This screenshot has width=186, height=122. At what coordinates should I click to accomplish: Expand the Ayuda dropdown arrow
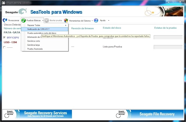pyautogui.click(x=109, y=21)
